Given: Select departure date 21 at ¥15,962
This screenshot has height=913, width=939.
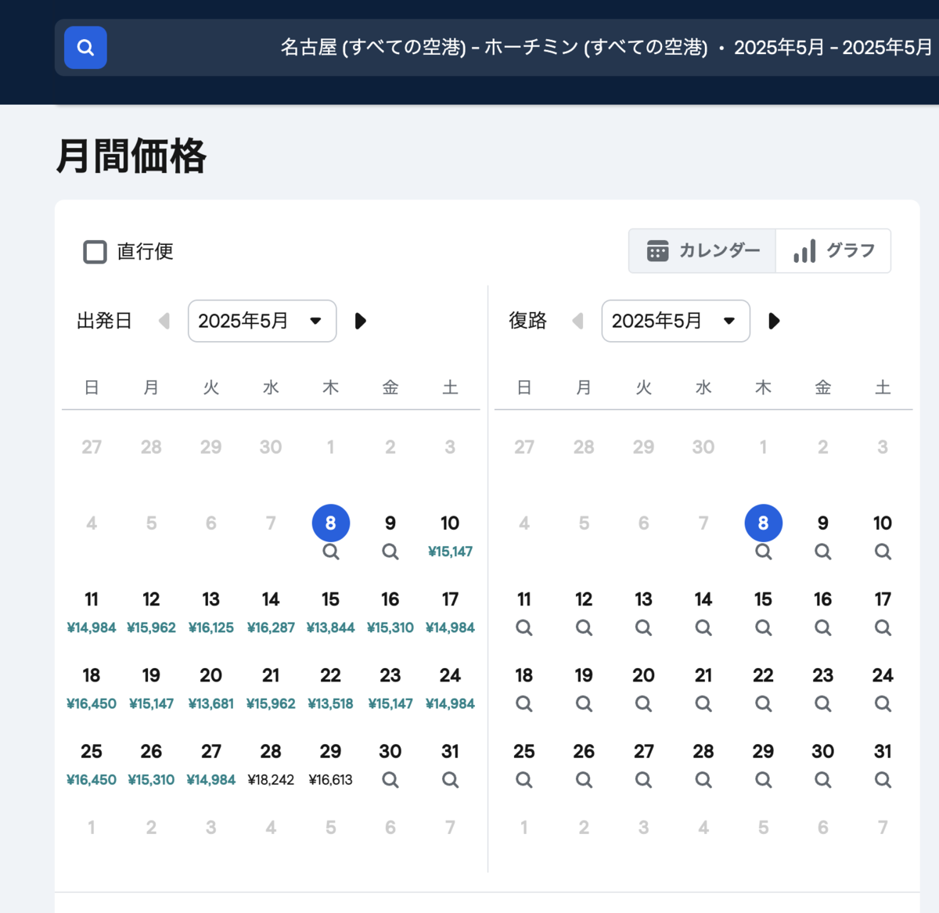Looking at the screenshot, I should 271,688.
